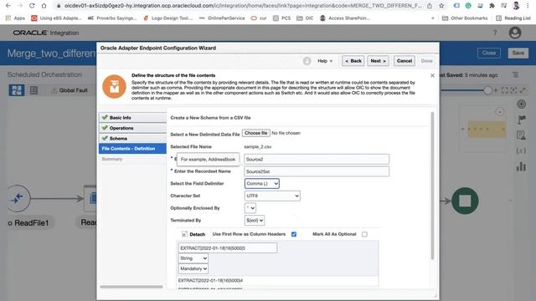
Task: Click Global Fault button
Action: click(x=70, y=90)
